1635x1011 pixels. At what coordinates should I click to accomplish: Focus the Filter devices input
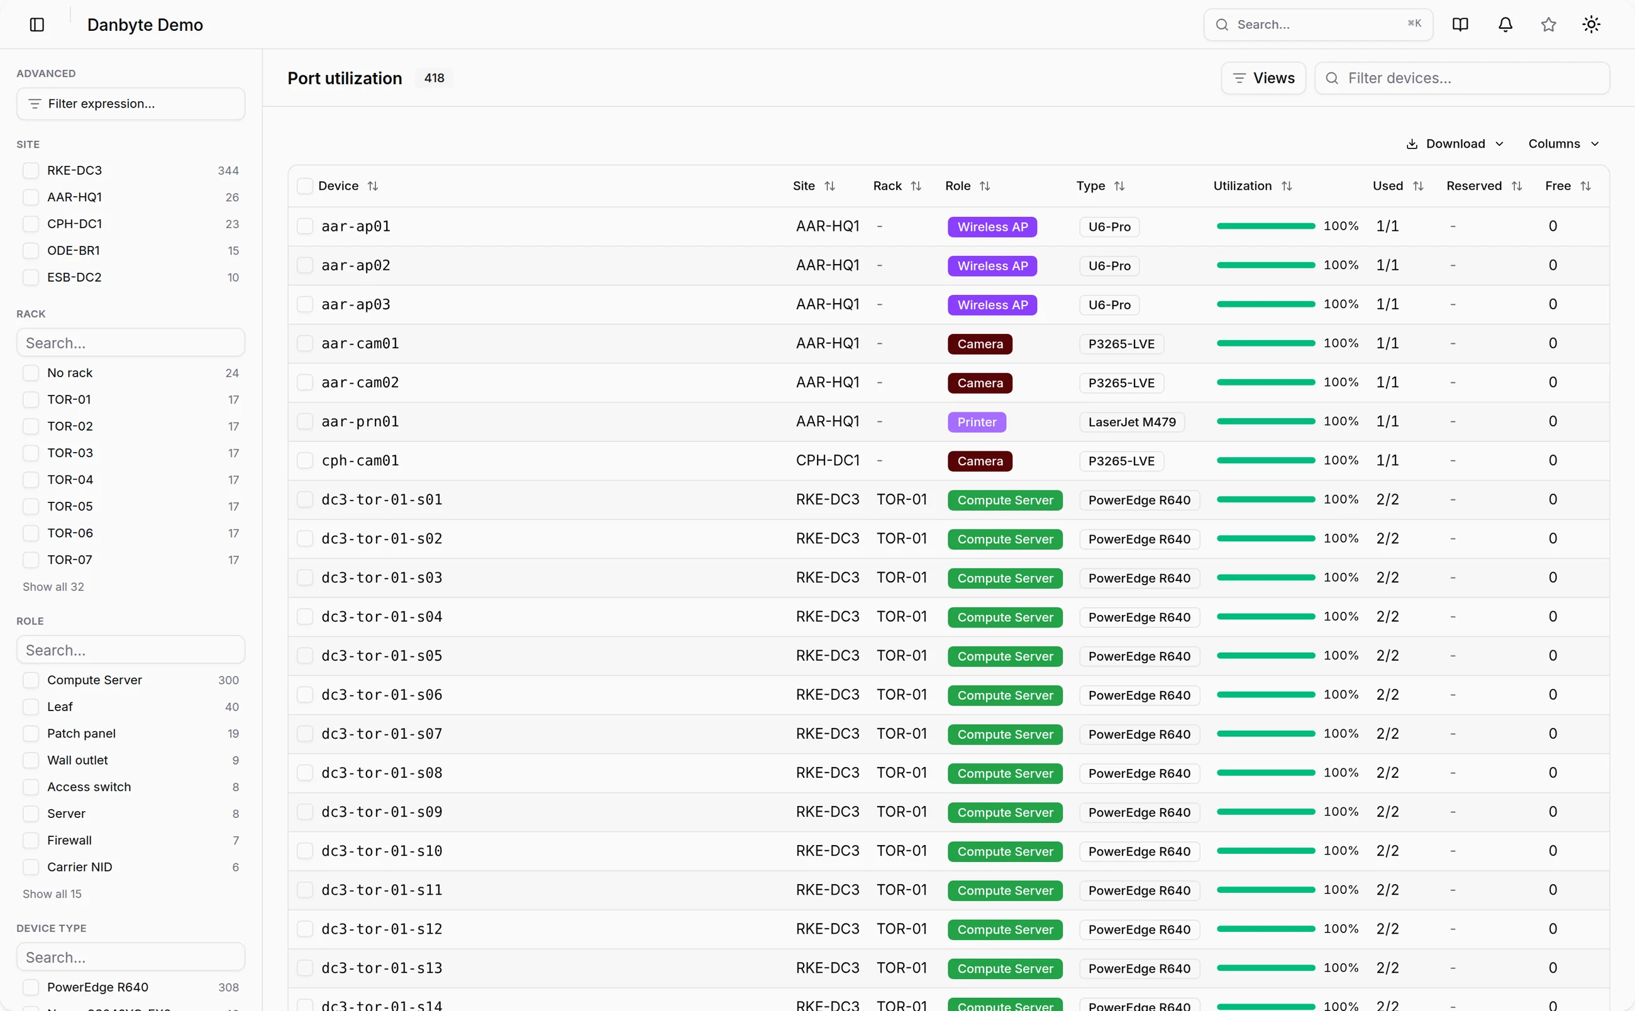coord(1462,78)
